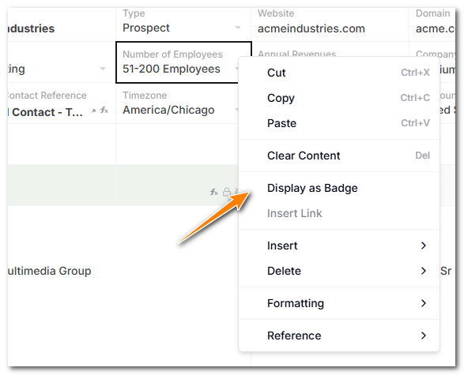Expand the Formatting submenu chevron

(424, 303)
